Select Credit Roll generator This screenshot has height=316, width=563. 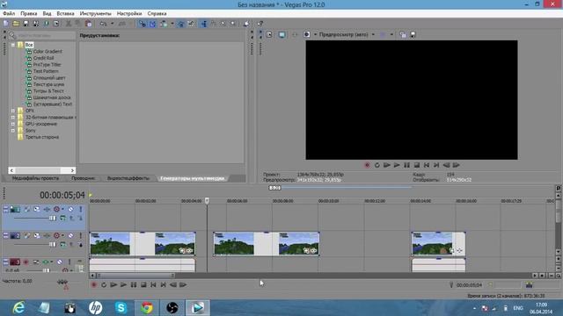point(43,58)
